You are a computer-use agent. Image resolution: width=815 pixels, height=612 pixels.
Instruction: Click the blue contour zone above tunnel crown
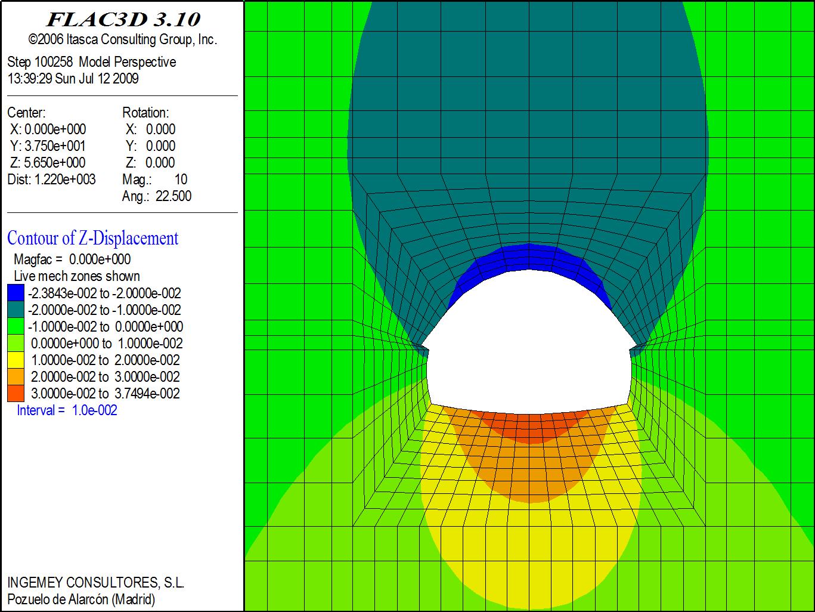tap(528, 258)
